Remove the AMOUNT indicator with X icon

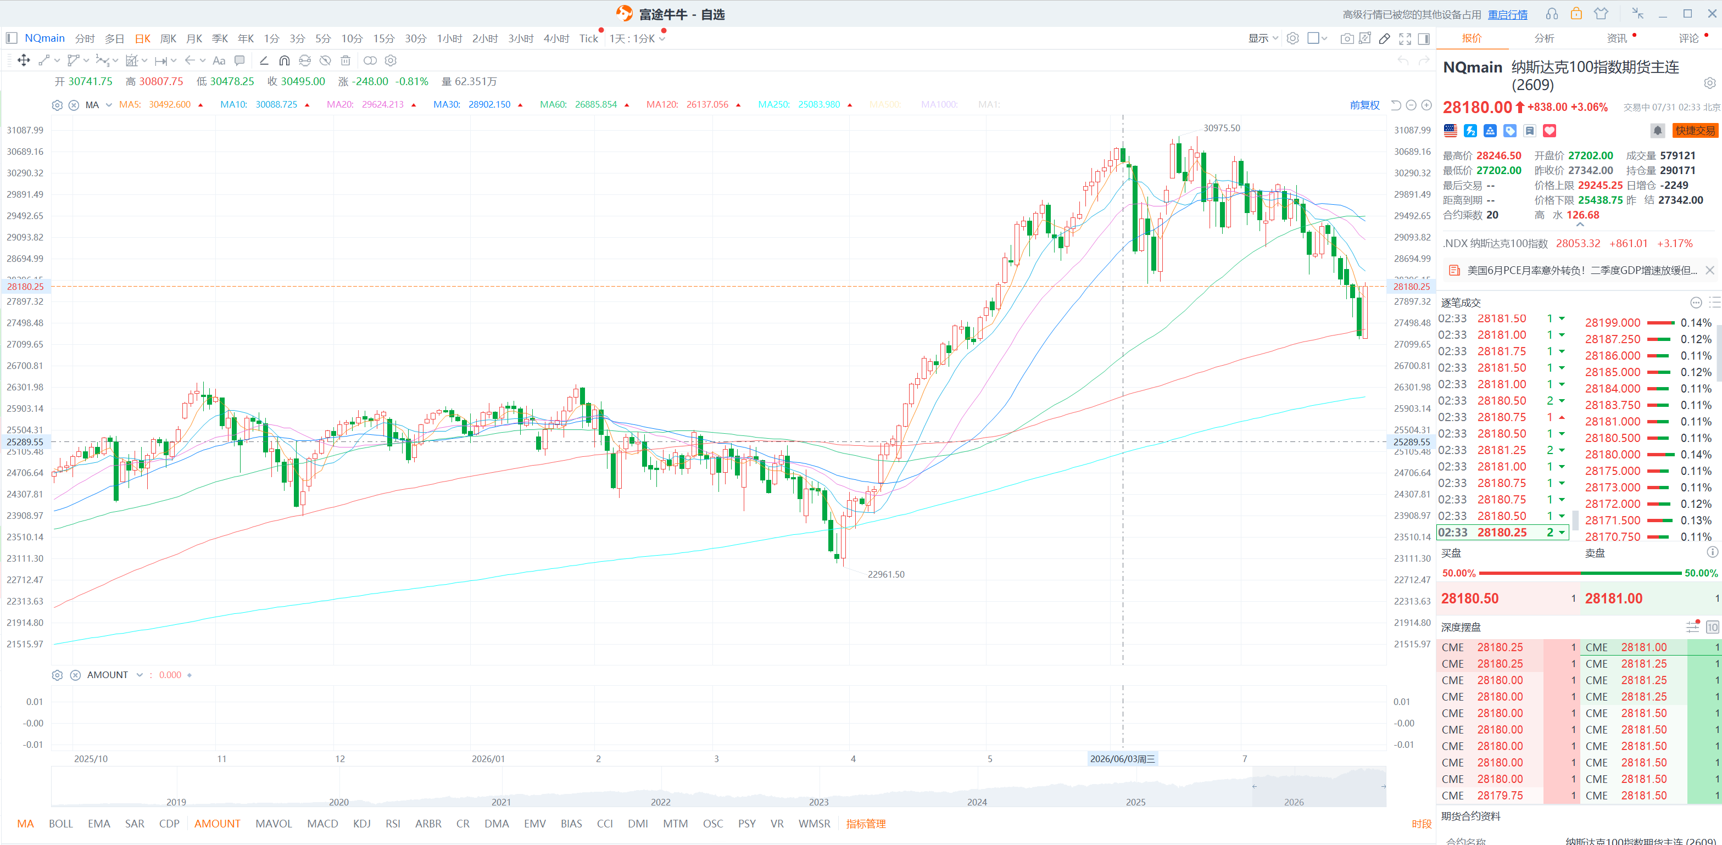click(76, 675)
